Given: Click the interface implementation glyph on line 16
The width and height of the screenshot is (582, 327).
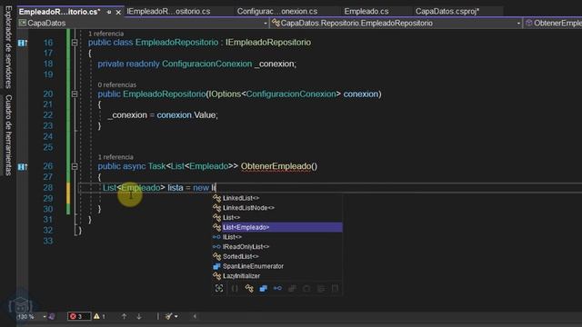Looking at the screenshot, I should pos(22,43).
